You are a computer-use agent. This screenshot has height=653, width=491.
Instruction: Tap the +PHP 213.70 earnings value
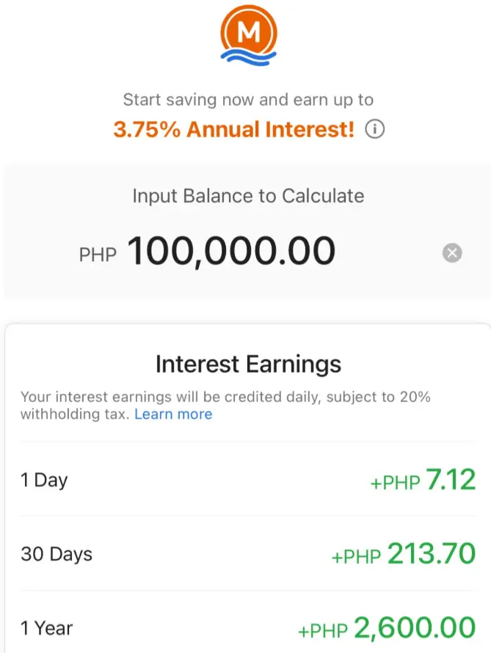click(404, 554)
